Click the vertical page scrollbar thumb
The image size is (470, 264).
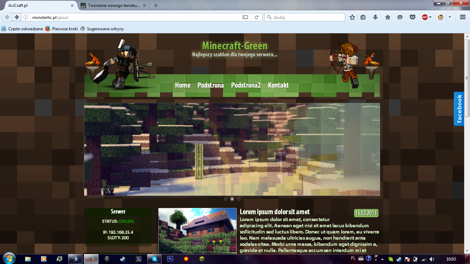[x=467, y=78]
